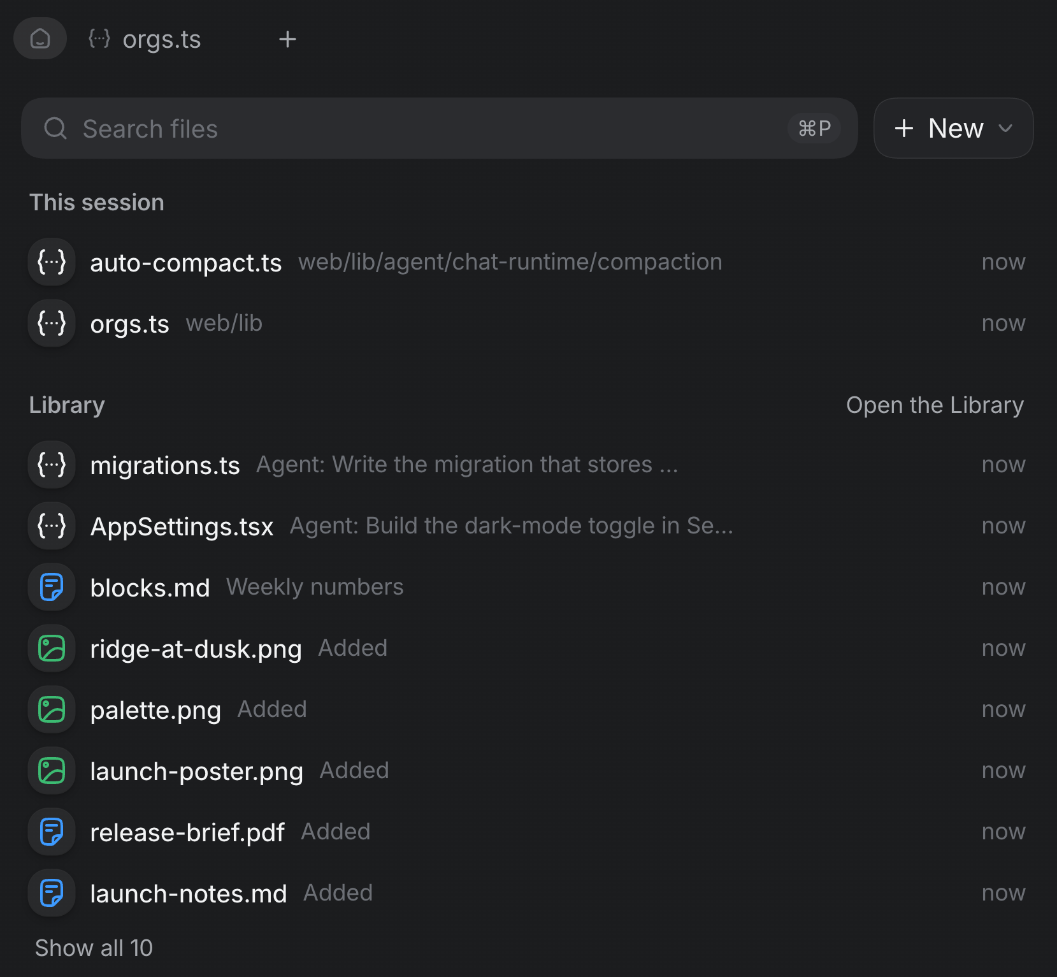The image size is (1057, 977).
Task: Open palette.png file name
Action: tap(155, 710)
